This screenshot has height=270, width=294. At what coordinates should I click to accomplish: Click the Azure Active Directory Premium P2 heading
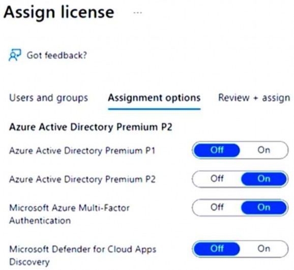pyautogui.click(x=91, y=127)
